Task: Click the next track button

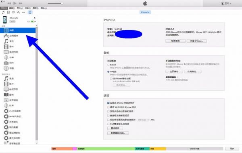Action: click(21, 3)
